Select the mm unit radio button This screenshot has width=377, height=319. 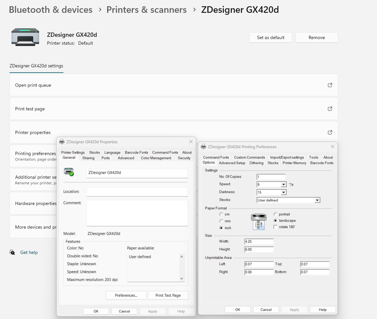221,221
